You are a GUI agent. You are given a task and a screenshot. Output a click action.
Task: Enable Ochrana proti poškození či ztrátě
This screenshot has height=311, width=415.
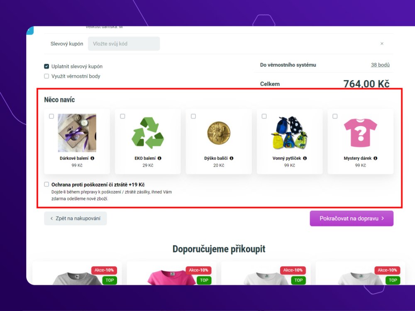point(46,185)
